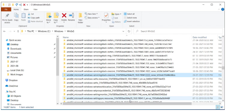
Task: Click the title bar red X delete icon
Action: click(24, 5)
